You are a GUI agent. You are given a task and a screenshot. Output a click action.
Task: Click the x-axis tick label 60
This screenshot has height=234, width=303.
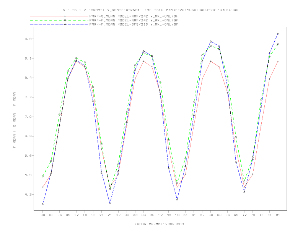coord(211,215)
